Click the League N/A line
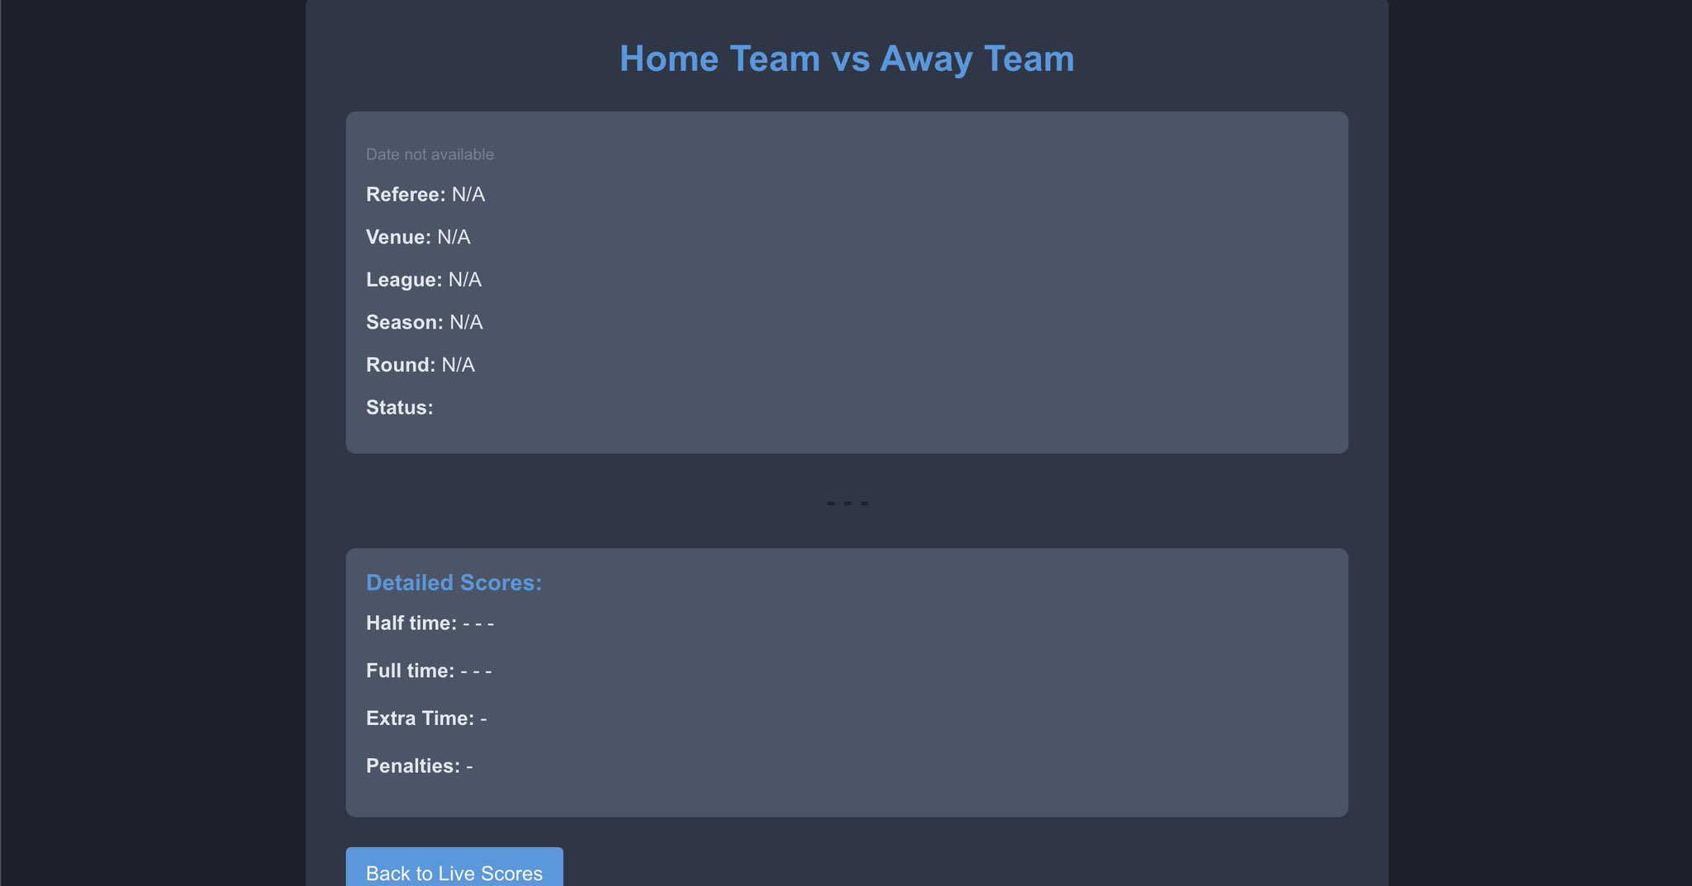The height and width of the screenshot is (886, 1692). (423, 279)
